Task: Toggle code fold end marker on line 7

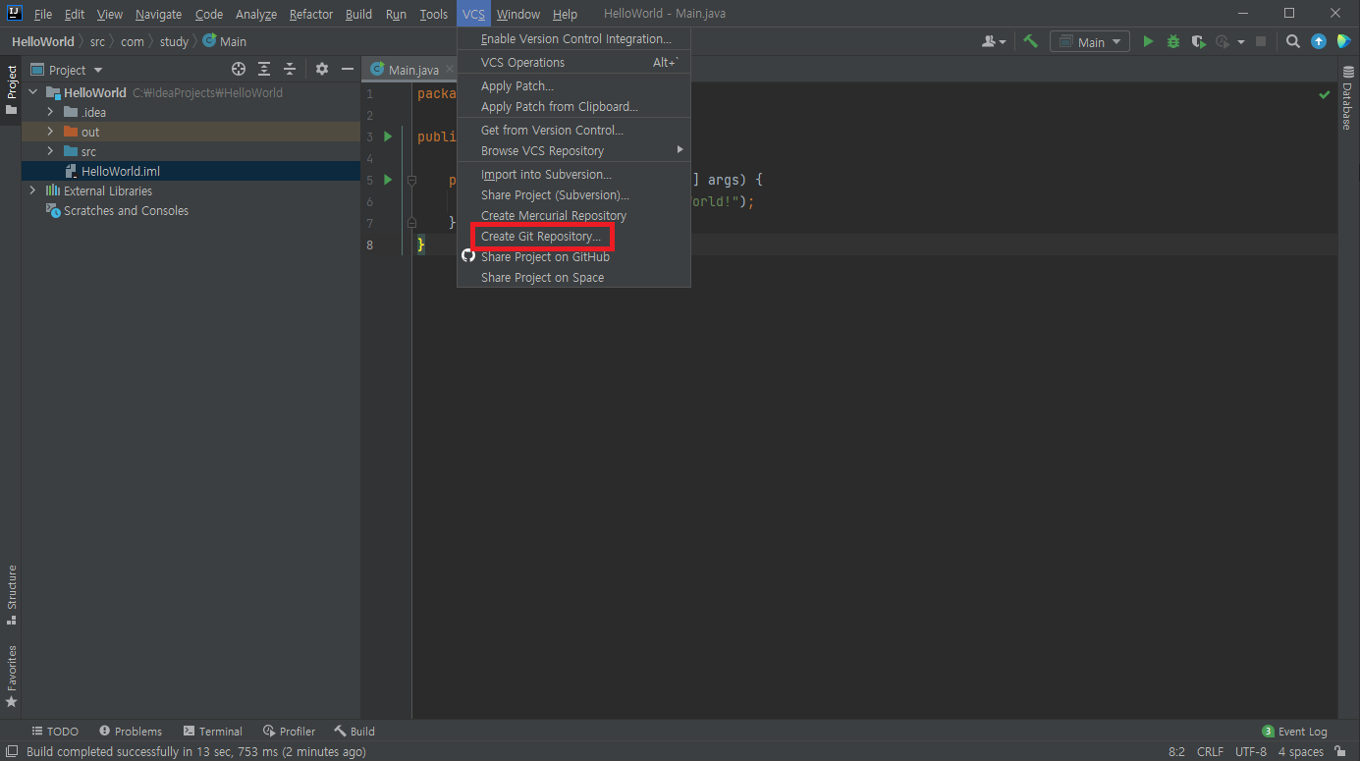Action: pos(411,223)
